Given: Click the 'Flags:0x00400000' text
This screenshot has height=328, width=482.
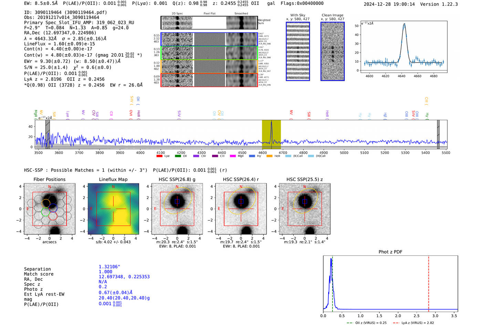Looking at the screenshot, I should pos(302,3).
